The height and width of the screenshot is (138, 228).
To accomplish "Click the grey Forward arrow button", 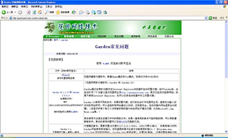I will (20, 13).
